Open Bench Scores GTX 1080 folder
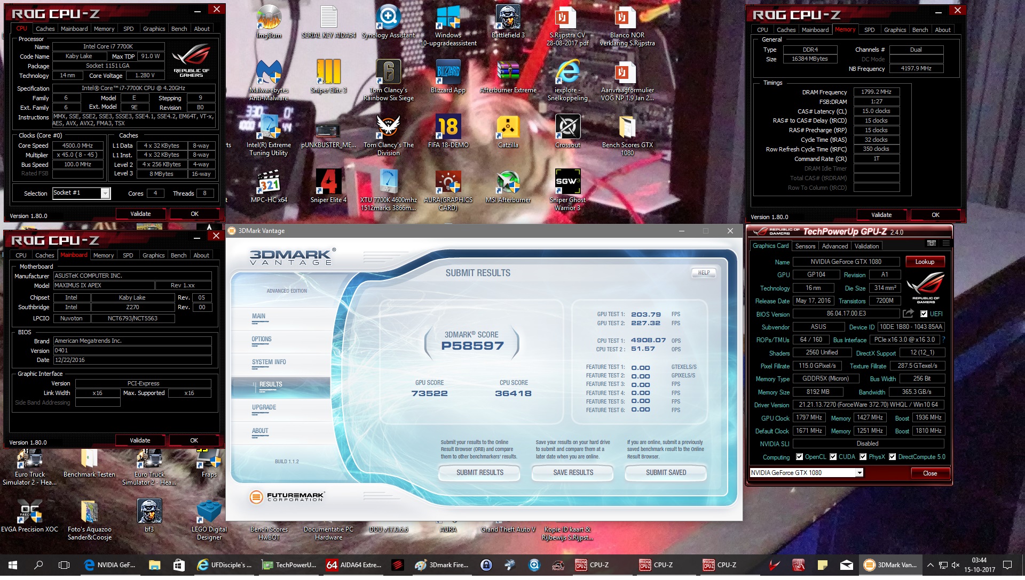Viewport: 1025px width, 580px height. click(627, 135)
